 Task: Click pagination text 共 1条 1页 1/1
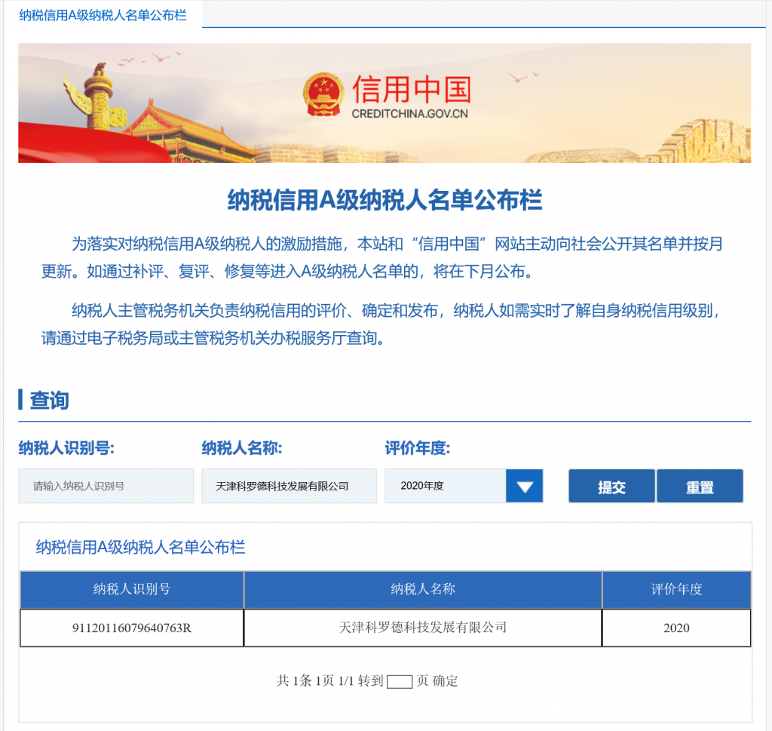tap(315, 680)
